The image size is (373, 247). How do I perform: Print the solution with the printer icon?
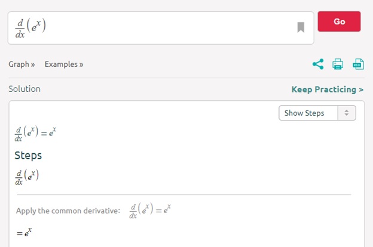click(338, 64)
